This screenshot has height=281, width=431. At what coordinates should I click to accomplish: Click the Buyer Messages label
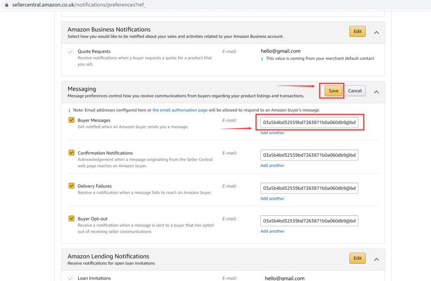coord(94,120)
